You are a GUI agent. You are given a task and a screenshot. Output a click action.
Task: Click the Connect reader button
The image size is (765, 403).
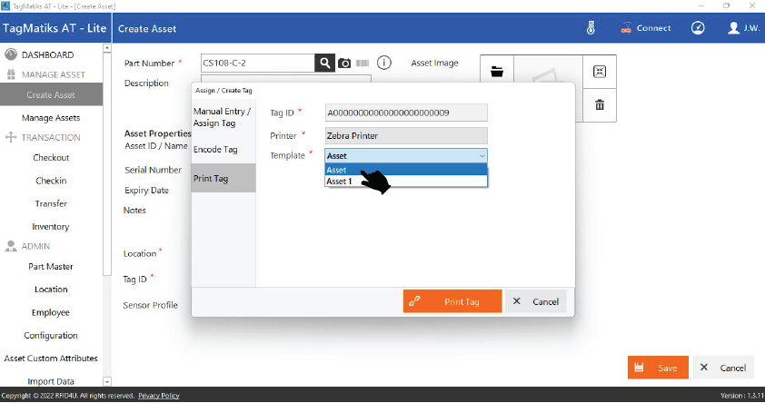tap(645, 28)
